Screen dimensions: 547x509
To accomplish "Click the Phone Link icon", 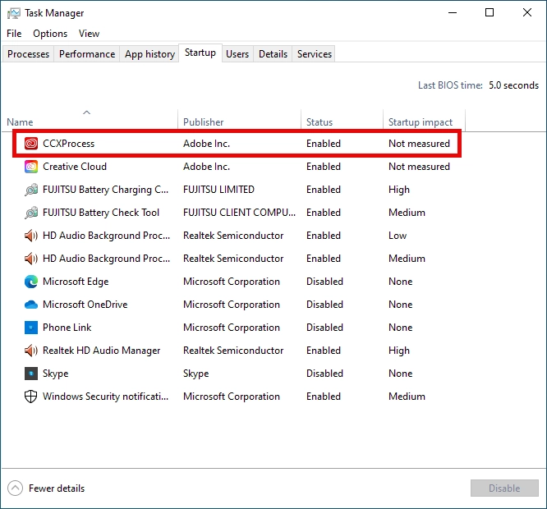I will [31, 328].
